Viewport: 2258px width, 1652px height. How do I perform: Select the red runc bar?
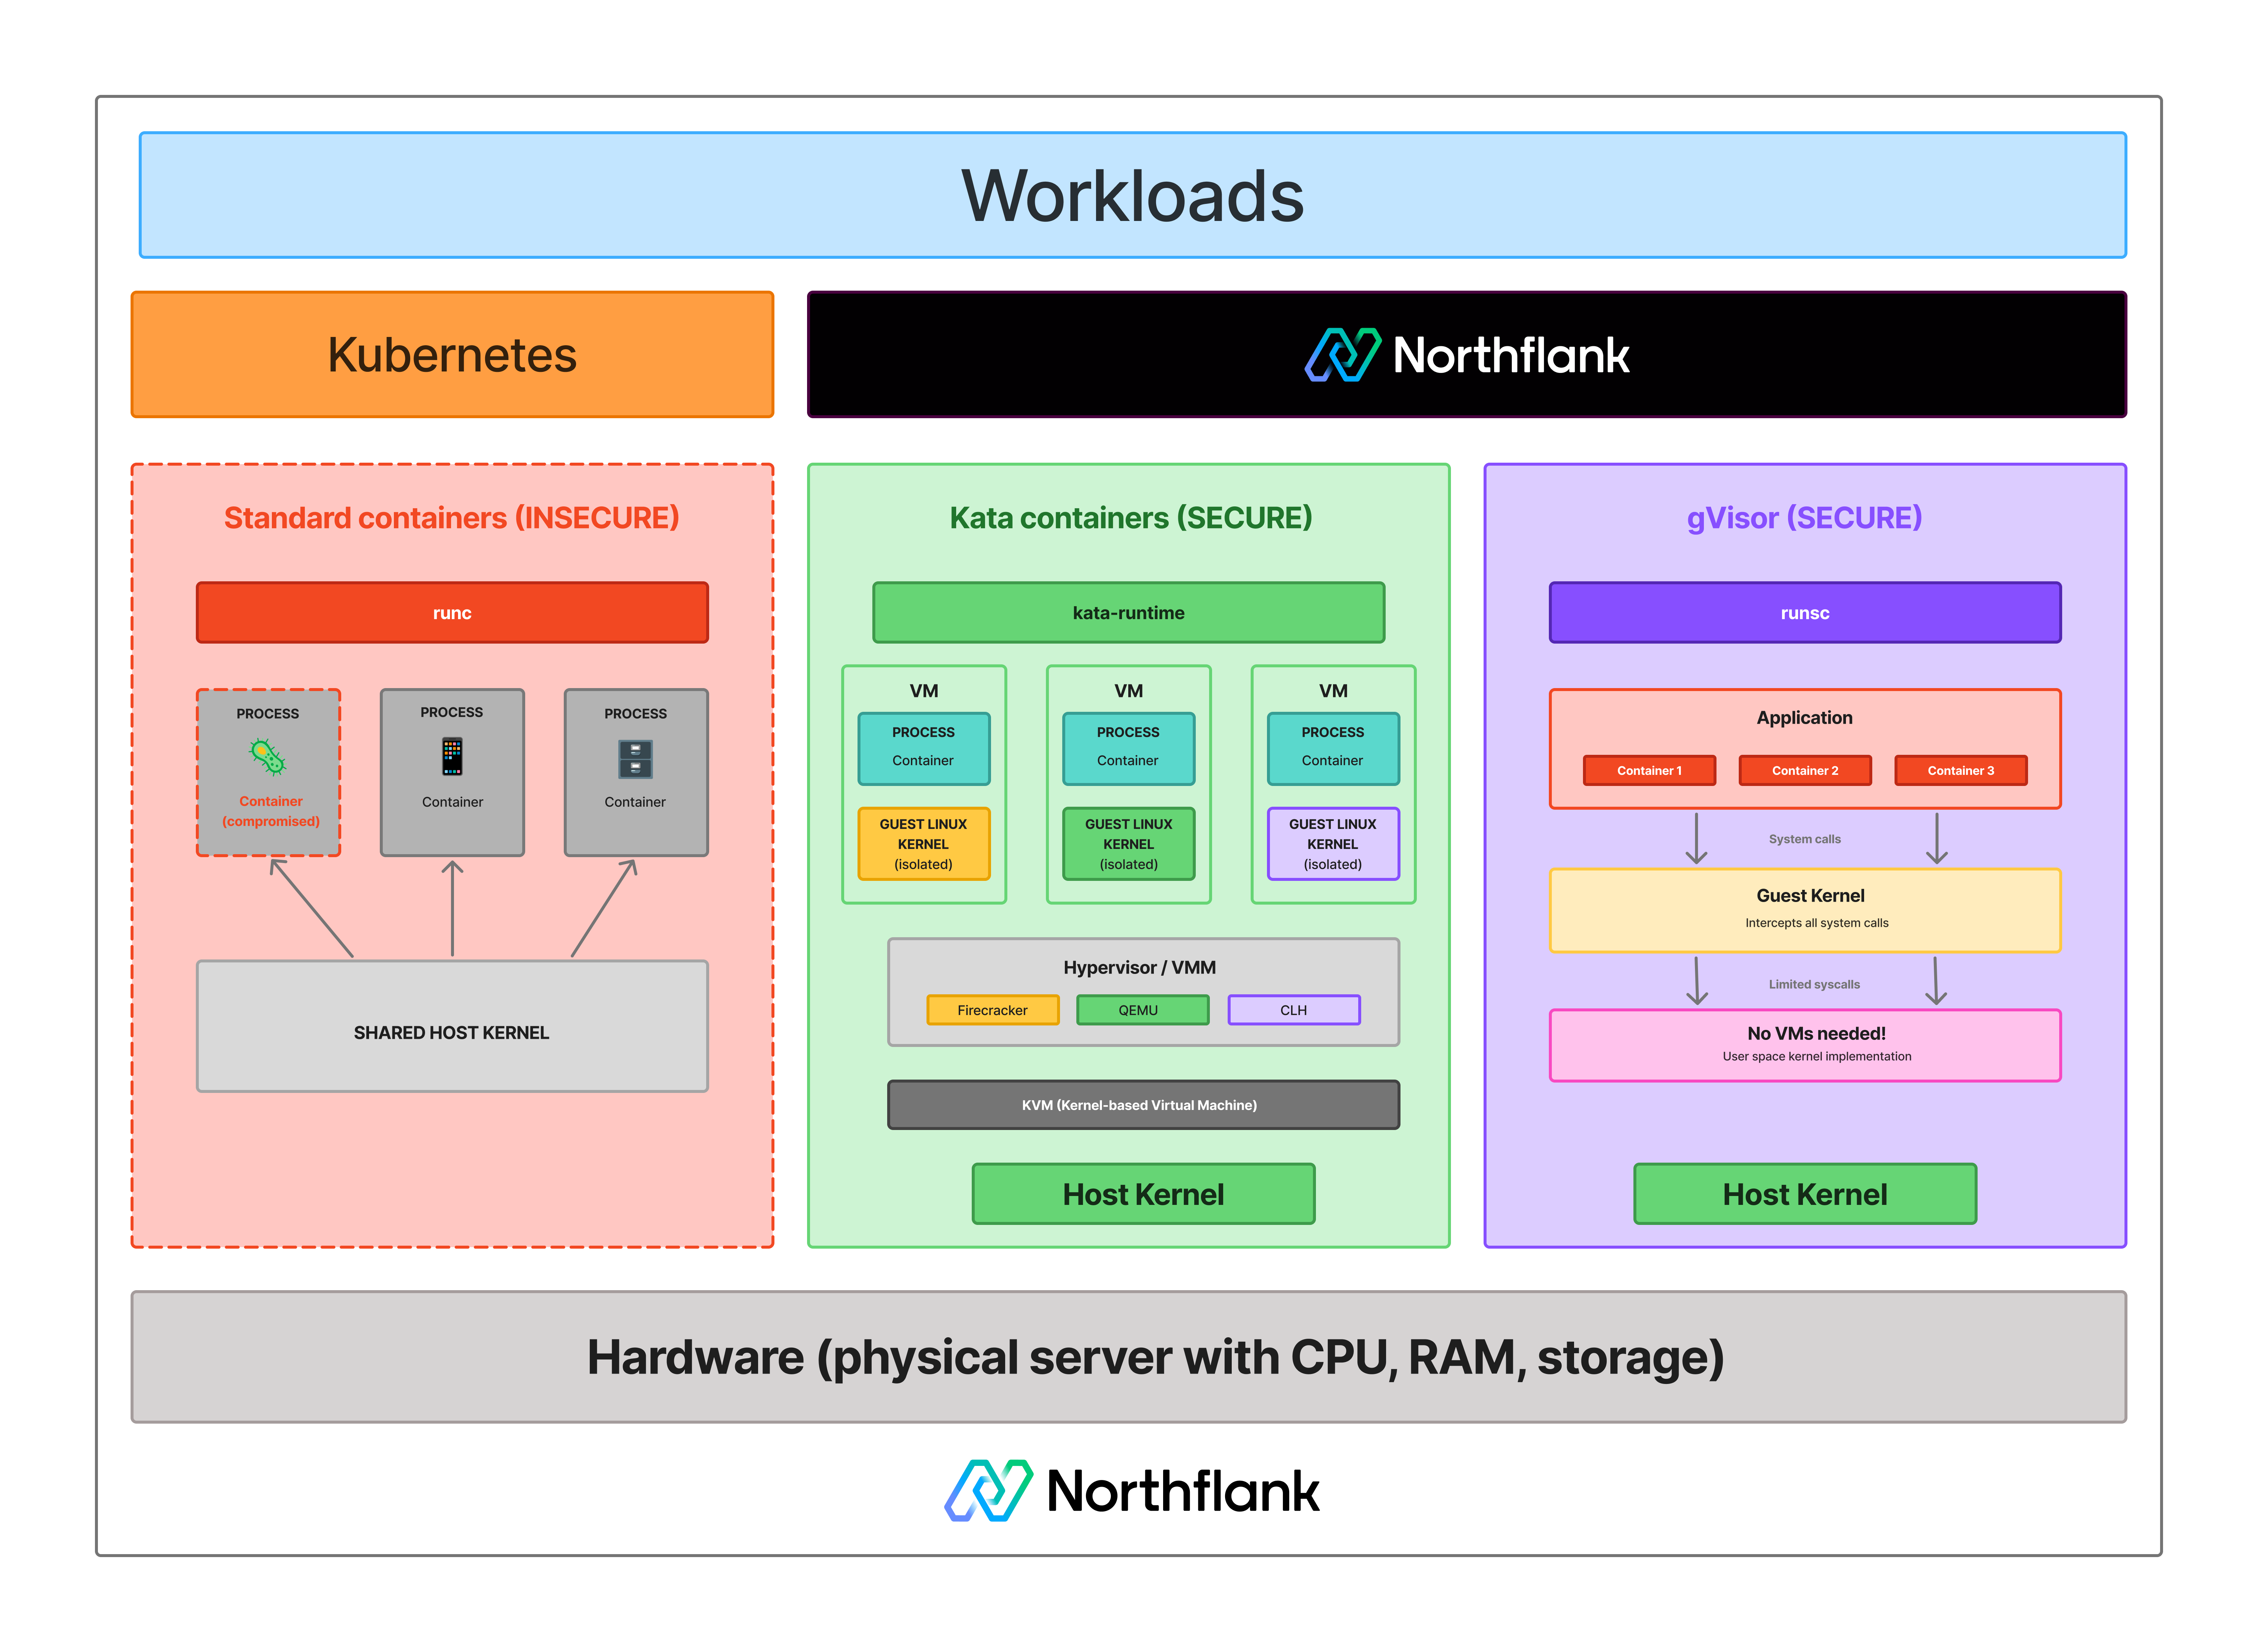click(x=452, y=613)
